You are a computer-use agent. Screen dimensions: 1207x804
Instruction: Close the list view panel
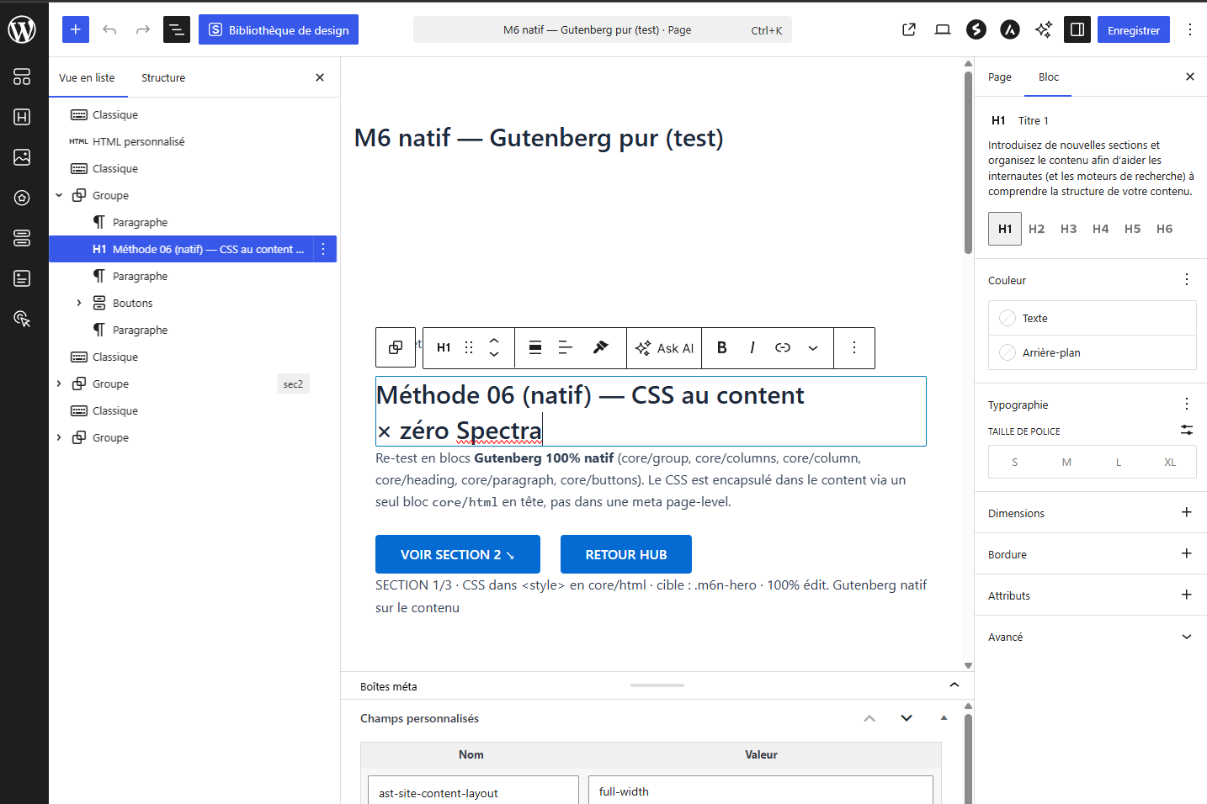pos(320,77)
